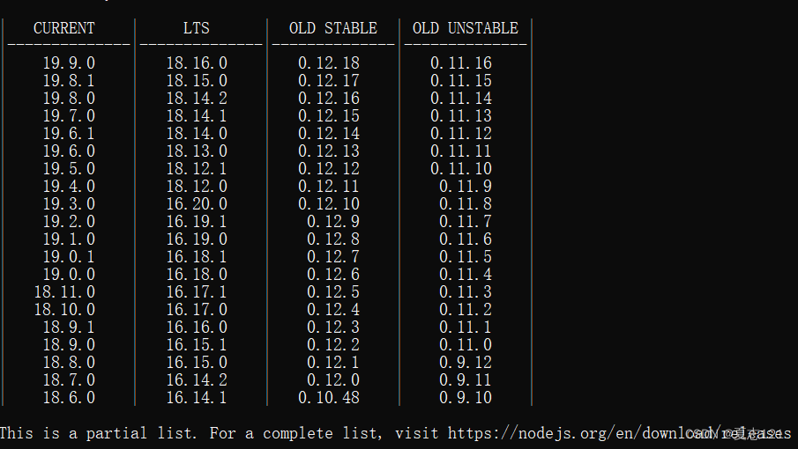The width and height of the screenshot is (798, 449).
Task: Click the OLD STABLE column header
Action: [x=332, y=28]
